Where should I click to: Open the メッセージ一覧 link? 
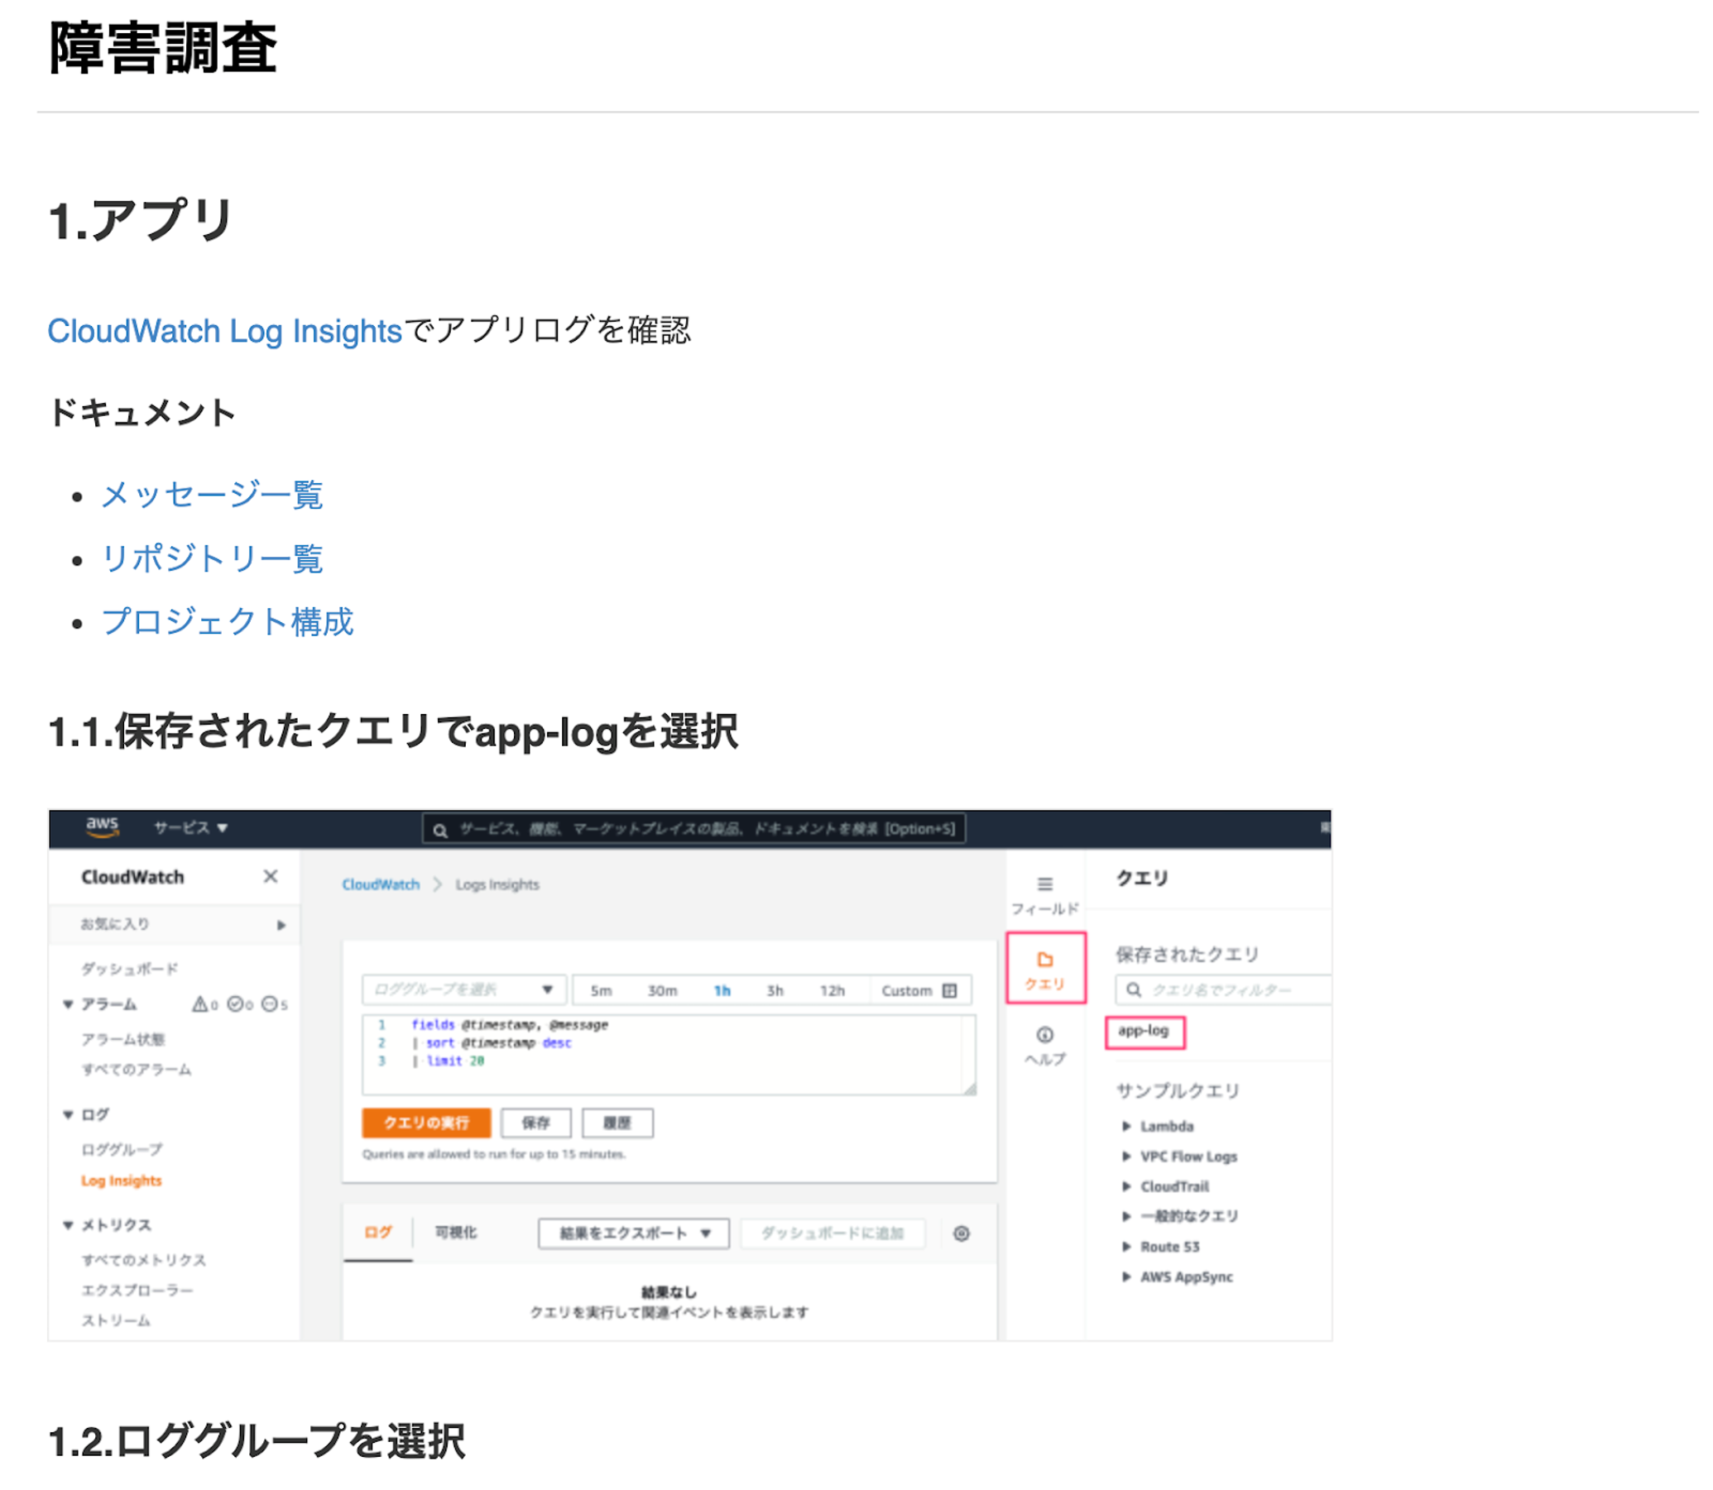click(212, 496)
